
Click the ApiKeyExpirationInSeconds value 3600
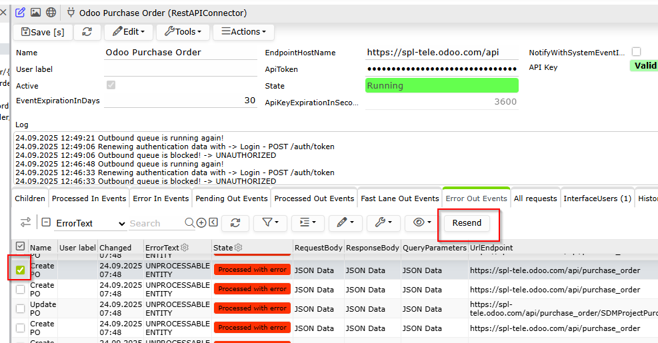click(x=441, y=102)
